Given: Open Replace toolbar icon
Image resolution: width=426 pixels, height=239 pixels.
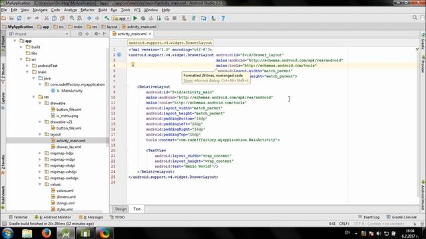Looking at the screenshot, I should point(80,18).
